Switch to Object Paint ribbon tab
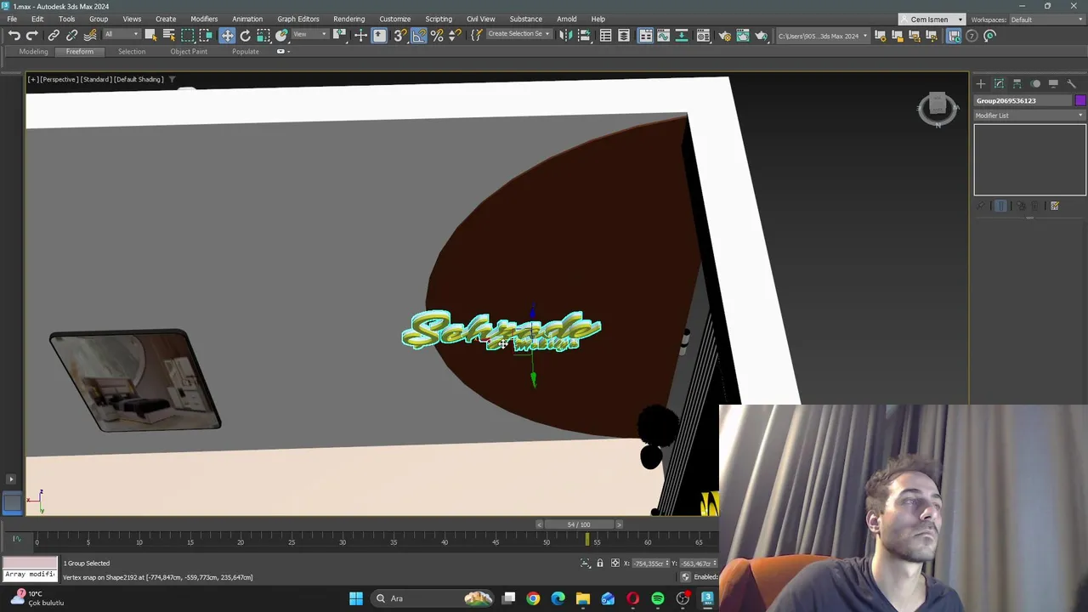The height and width of the screenshot is (612, 1088). [x=189, y=51]
